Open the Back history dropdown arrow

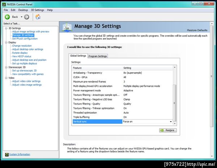pyautogui.click(x=22, y=17)
